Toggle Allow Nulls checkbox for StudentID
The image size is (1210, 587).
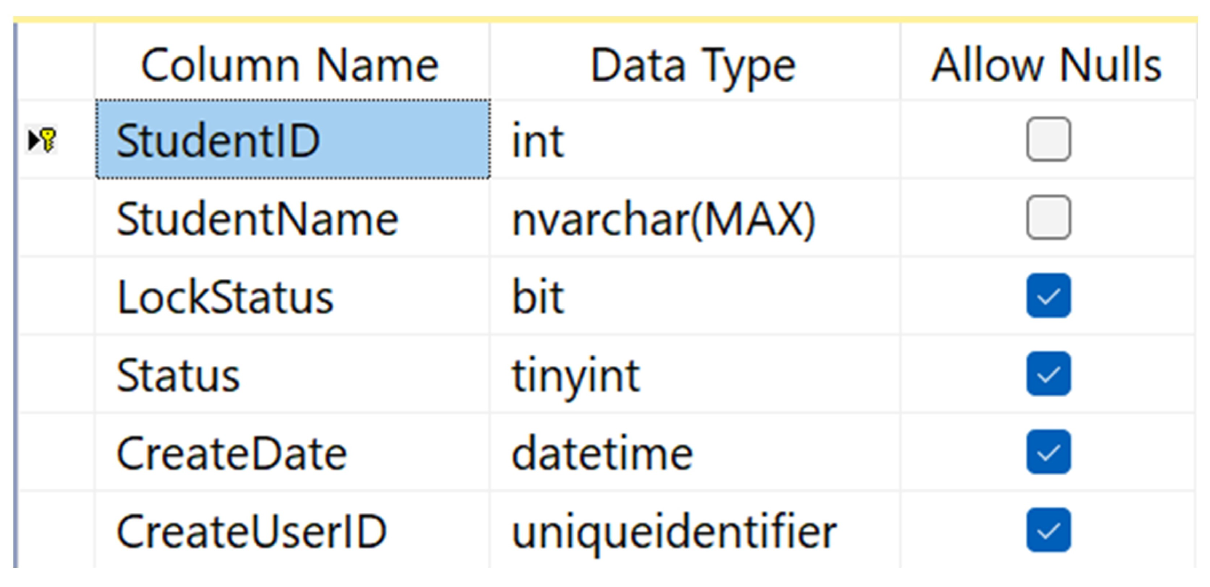(1048, 139)
